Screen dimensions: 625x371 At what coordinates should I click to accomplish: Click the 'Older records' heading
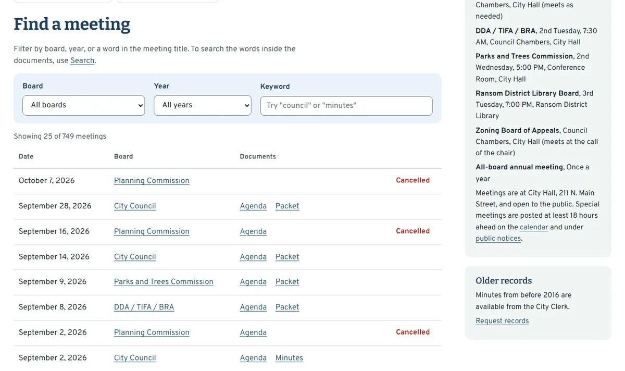coord(504,281)
